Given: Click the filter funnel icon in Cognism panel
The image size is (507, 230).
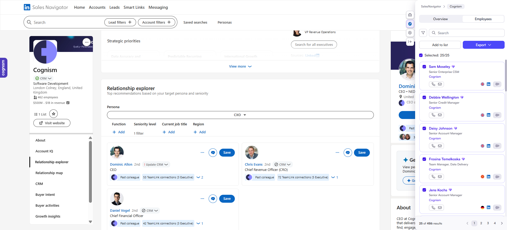Looking at the screenshot, I should click(423, 33).
